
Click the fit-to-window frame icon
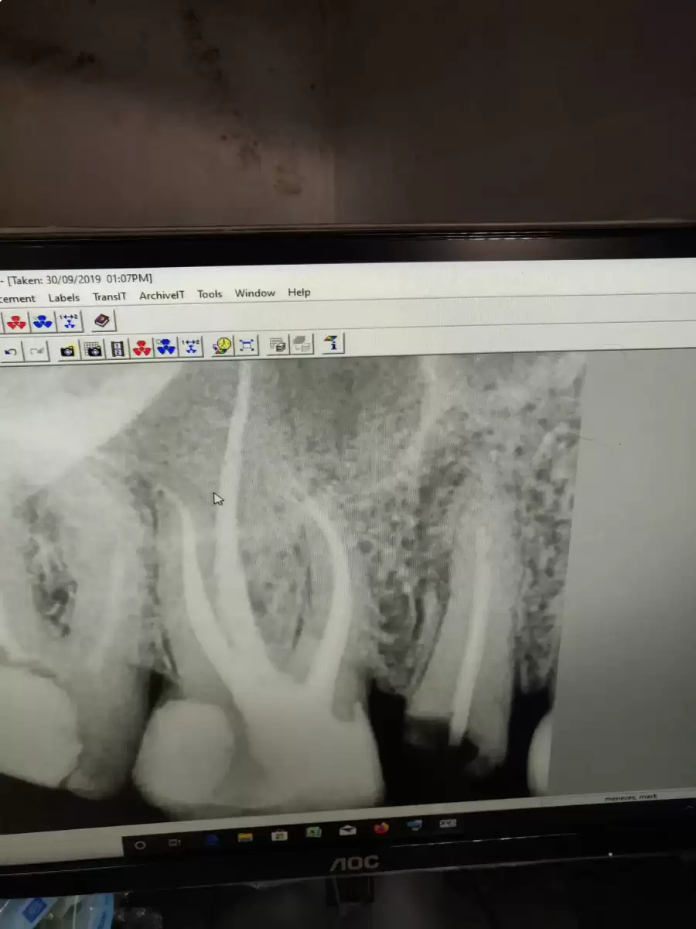pos(247,345)
